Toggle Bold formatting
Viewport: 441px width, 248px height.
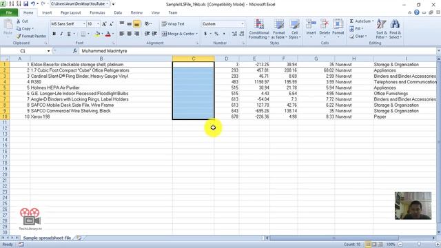coord(54,34)
